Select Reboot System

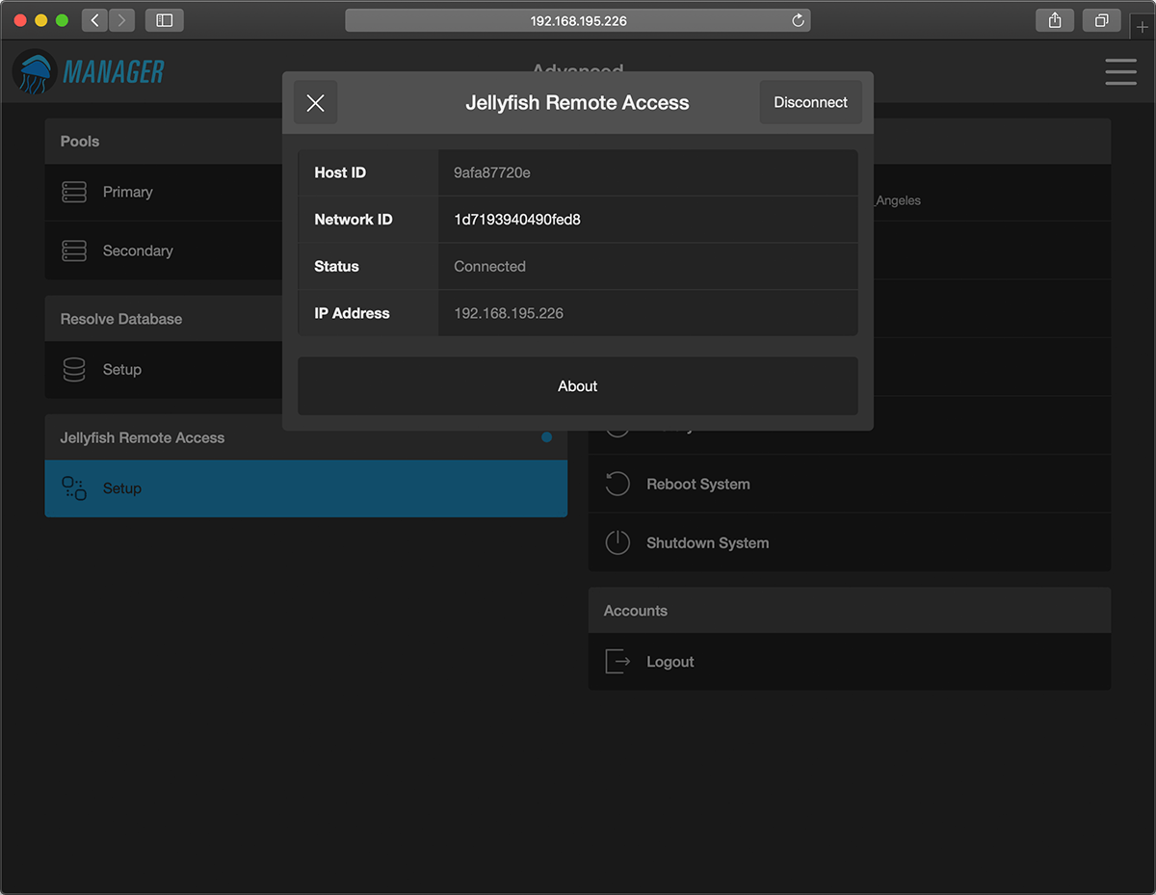tap(850, 484)
